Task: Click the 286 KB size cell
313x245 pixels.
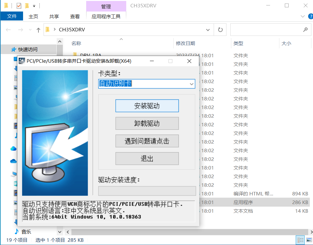Action: tap(300, 202)
